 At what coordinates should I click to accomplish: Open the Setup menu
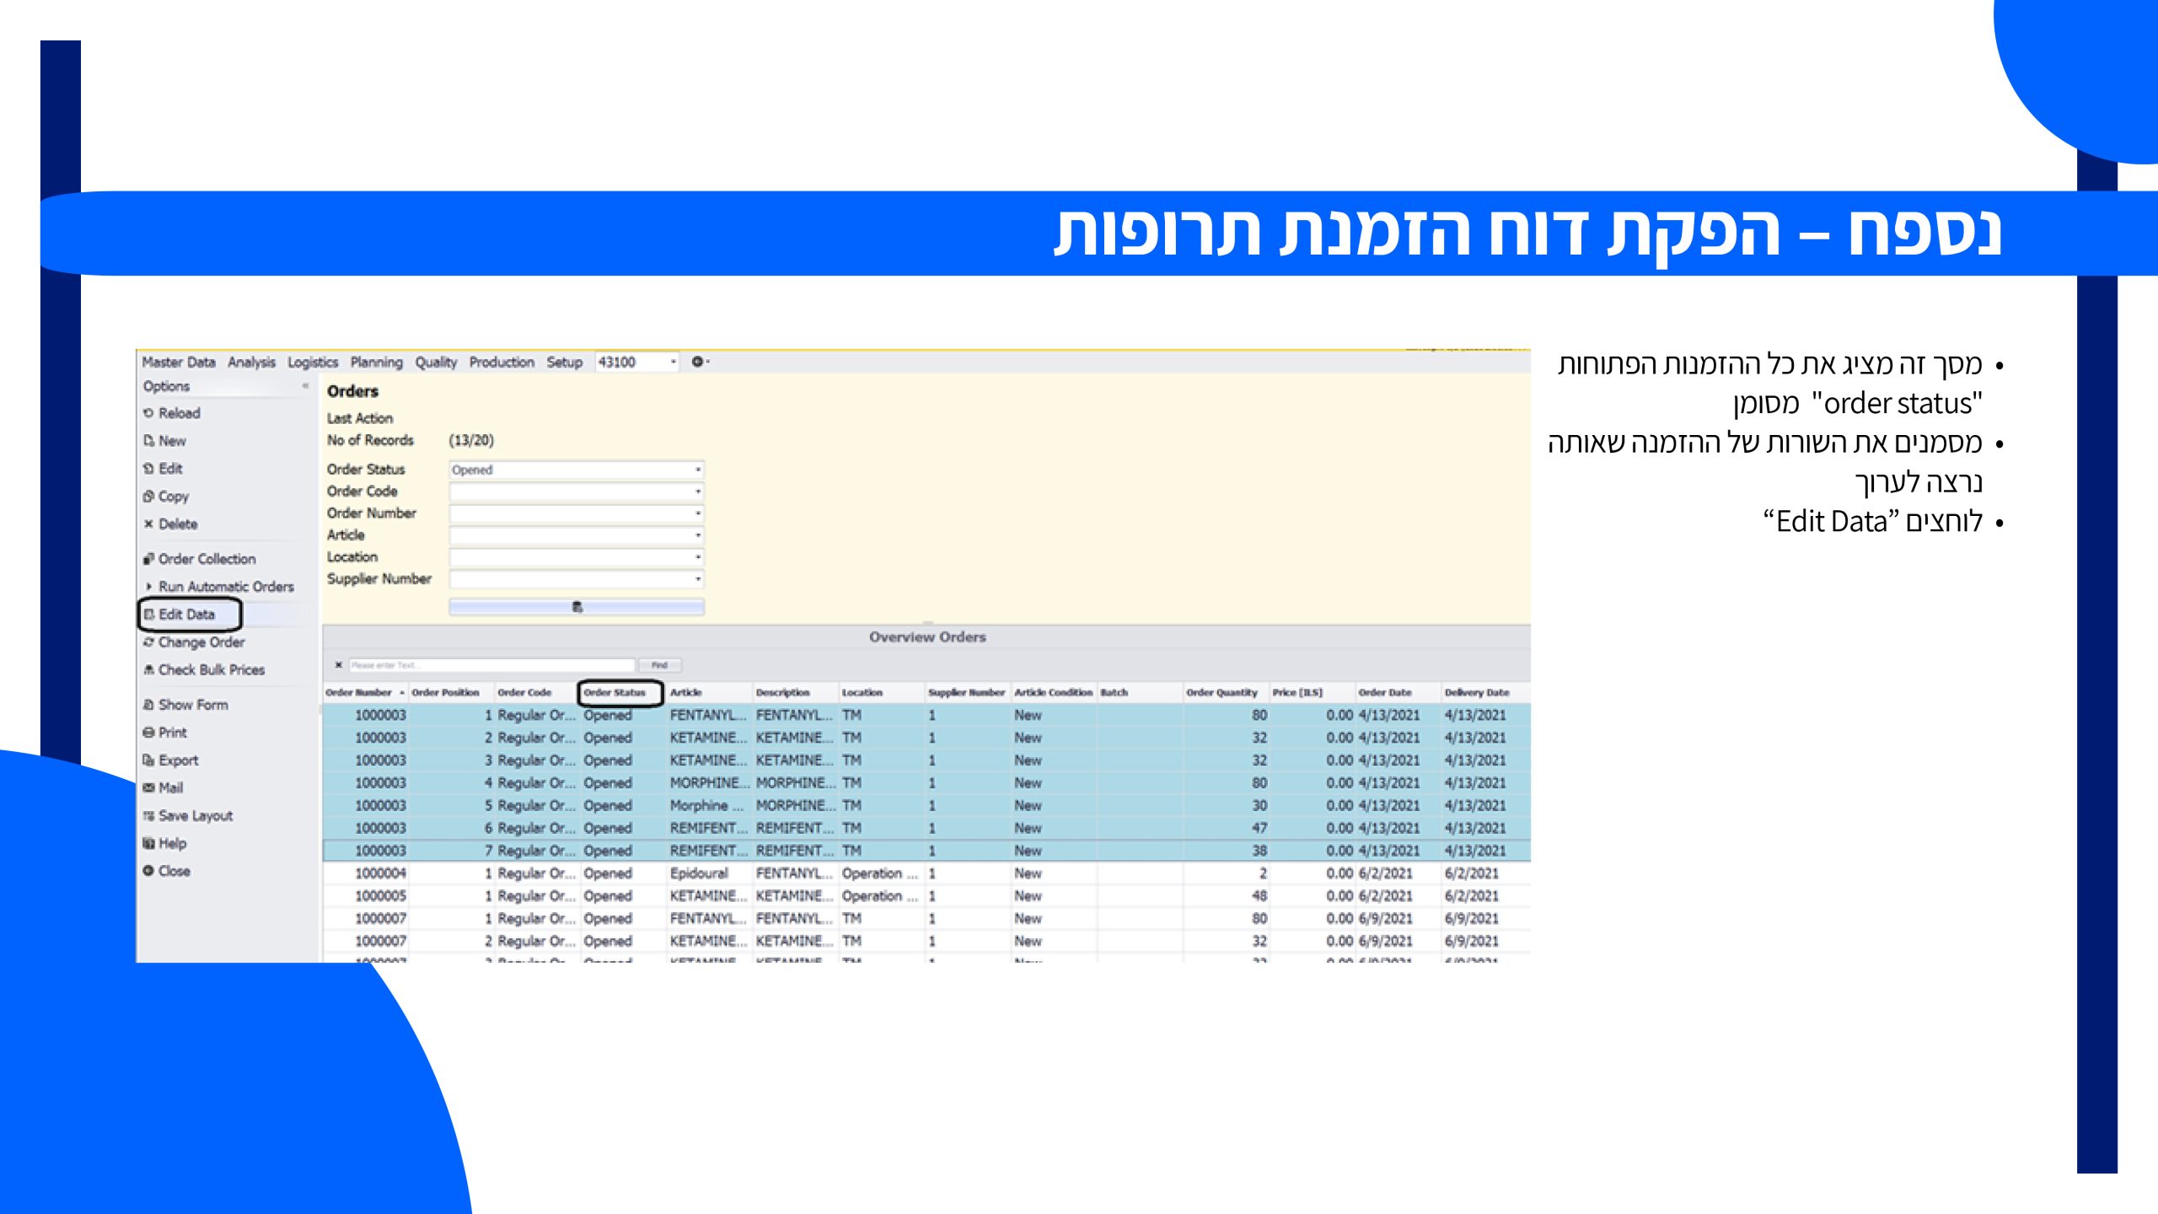tap(564, 363)
